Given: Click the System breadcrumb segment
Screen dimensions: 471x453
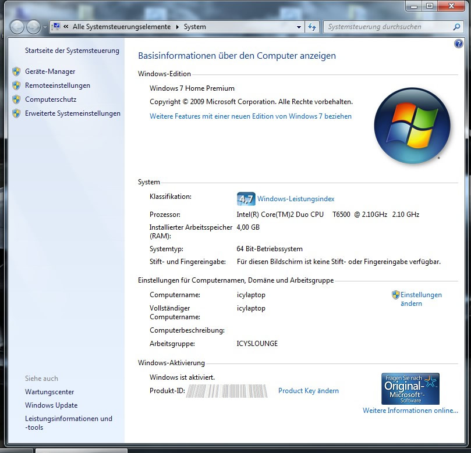Looking at the screenshot, I should [195, 27].
